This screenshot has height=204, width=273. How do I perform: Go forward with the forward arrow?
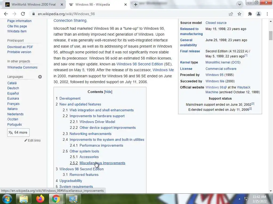click(14, 14)
